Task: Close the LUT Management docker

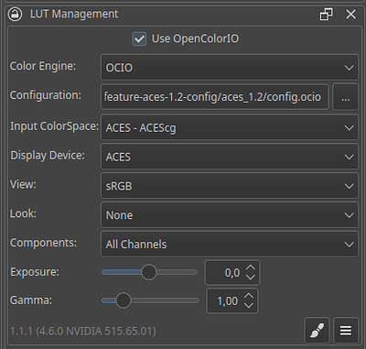Action: 350,15
